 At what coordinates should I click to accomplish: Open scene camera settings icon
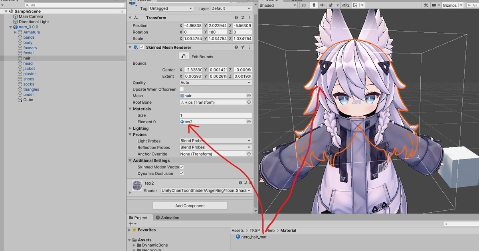(x=435, y=6)
